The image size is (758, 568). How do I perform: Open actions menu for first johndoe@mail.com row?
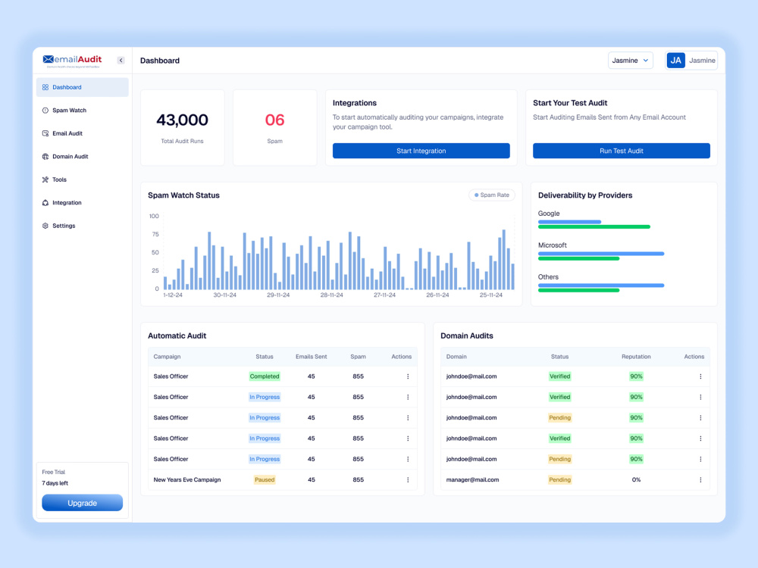(700, 376)
